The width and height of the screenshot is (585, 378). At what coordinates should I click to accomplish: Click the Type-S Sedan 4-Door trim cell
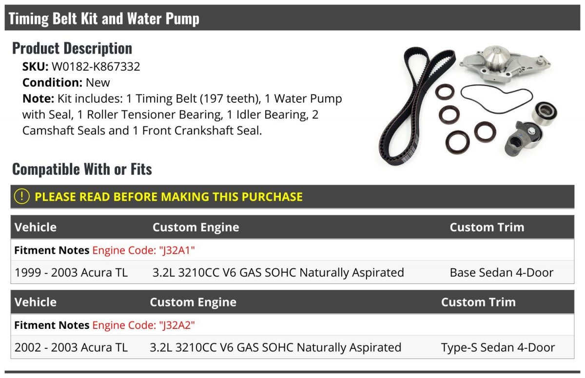498,347
